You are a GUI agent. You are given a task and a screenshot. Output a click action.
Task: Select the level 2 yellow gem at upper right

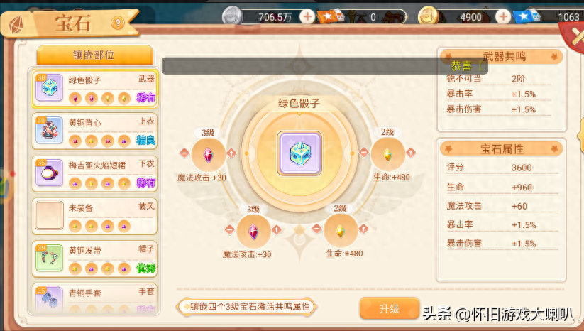click(387, 154)
